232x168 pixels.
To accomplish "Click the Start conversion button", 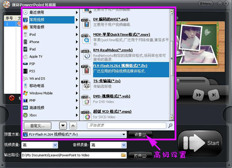I will (200, 143).
